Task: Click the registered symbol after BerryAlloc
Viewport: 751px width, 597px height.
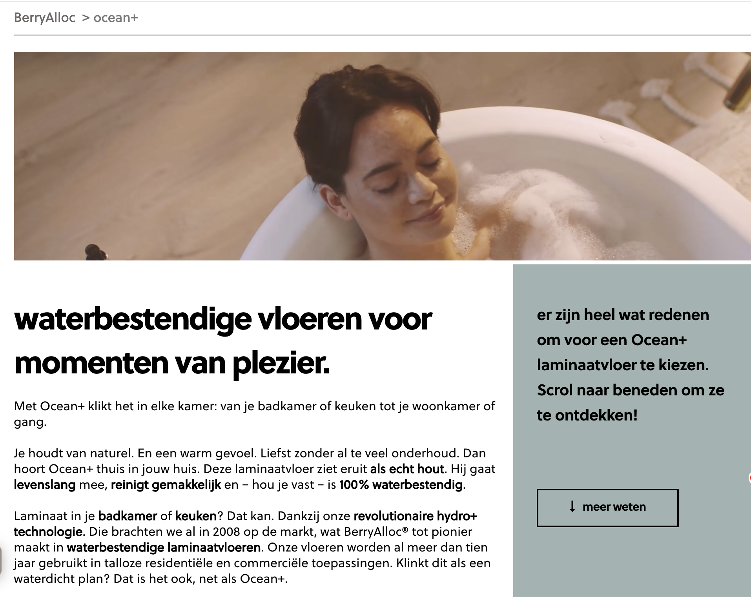Action: [405, 530]
